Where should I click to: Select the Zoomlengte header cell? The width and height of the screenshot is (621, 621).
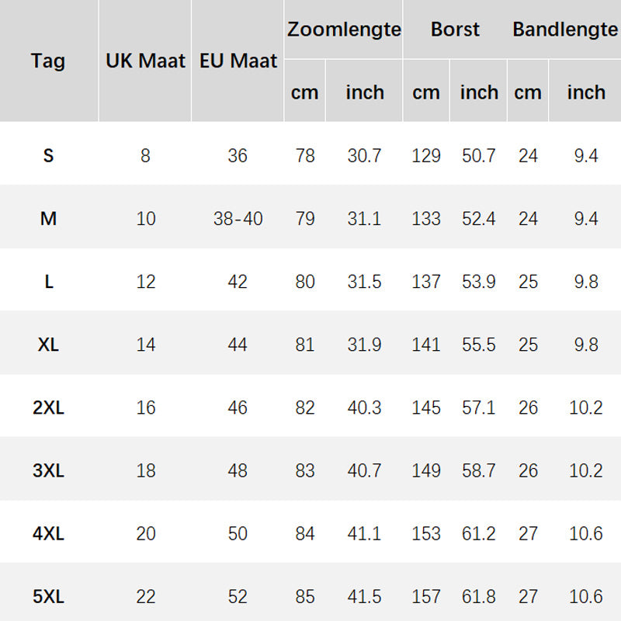(344, 29)
